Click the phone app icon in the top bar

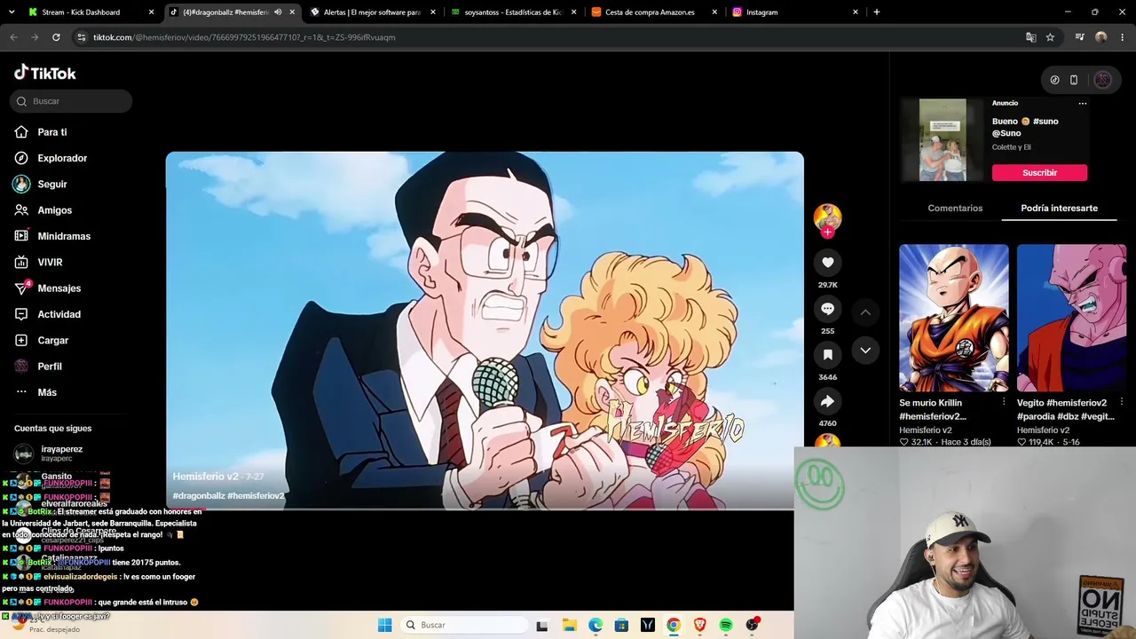point(1074,80)
